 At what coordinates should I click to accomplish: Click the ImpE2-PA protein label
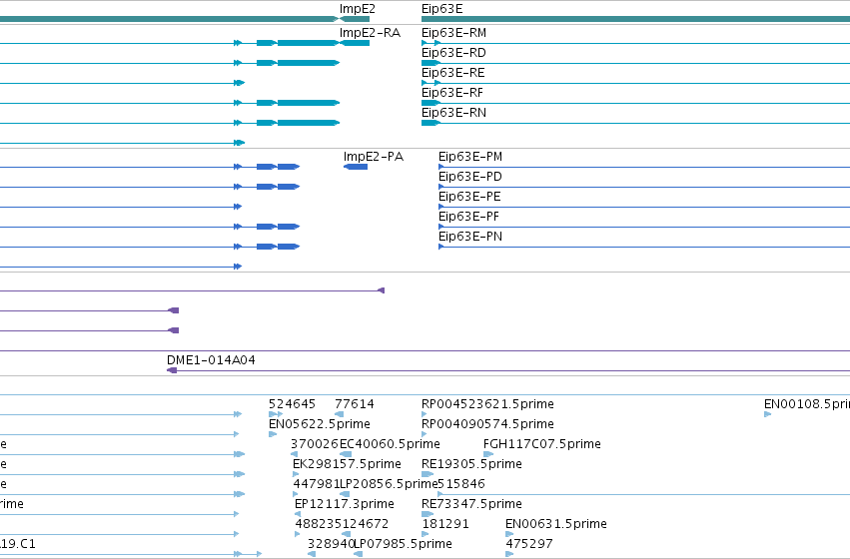[374, 157]
